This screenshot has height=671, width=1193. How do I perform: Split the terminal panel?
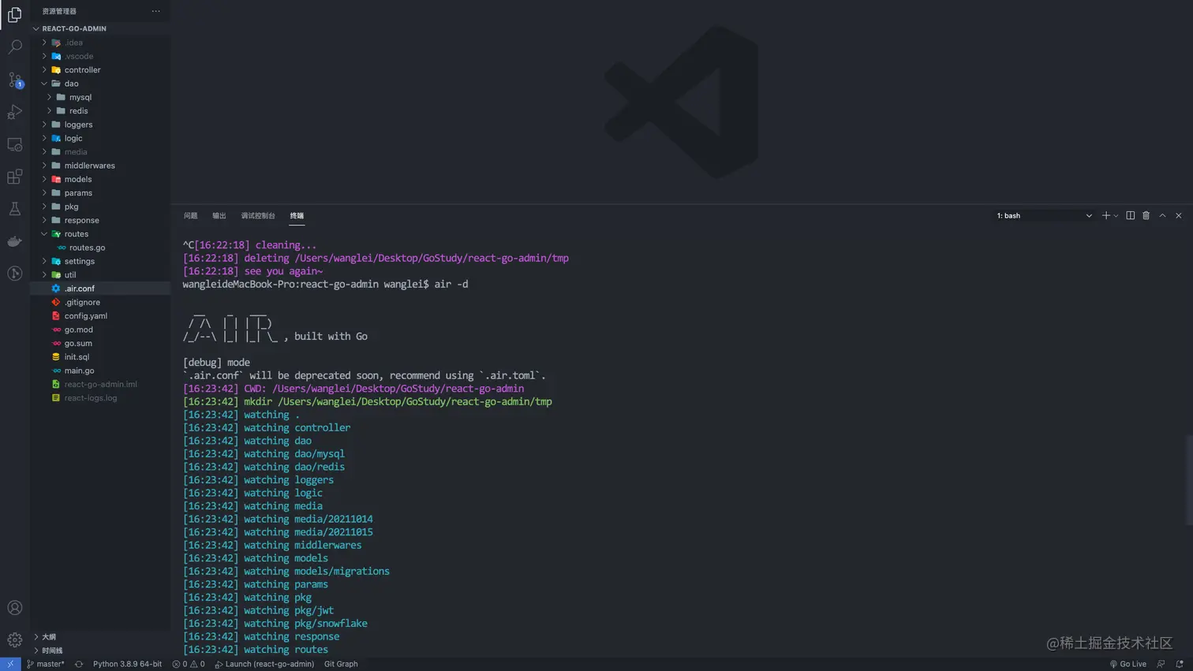[1130, 215]
